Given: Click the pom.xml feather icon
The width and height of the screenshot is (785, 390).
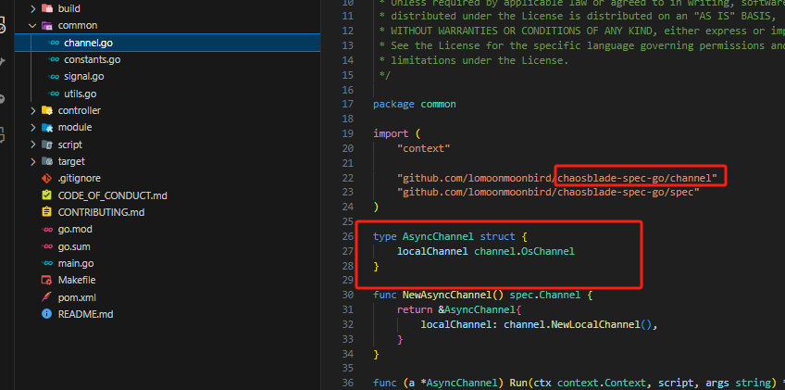Looking at the screenshot, I should [47, 297].
